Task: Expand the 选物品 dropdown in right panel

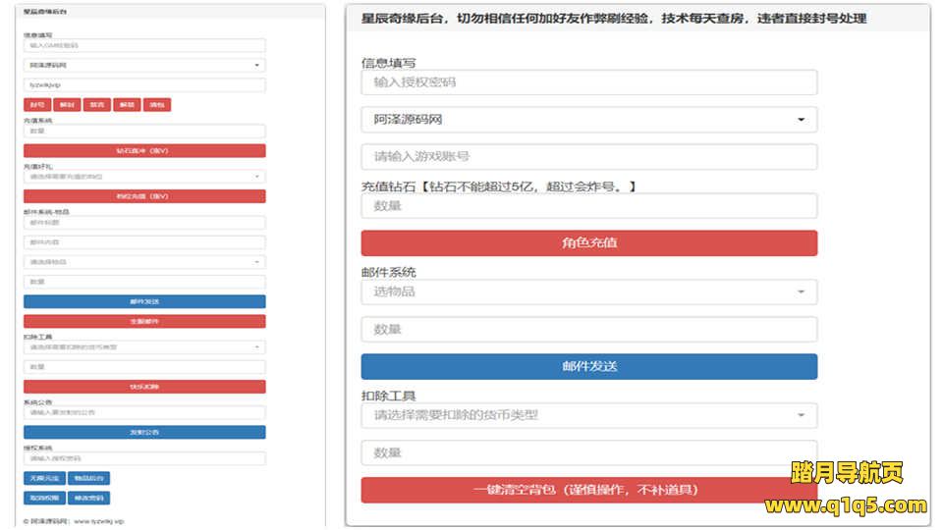Action: 588,291
